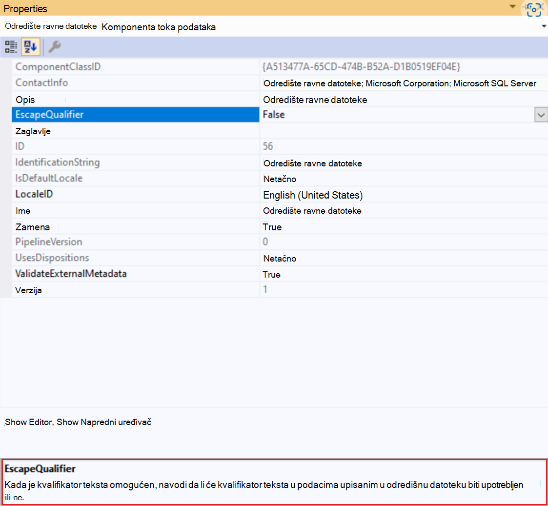Click the IdentificationString property label
The image size is (548, 506).
coord(58,162)
